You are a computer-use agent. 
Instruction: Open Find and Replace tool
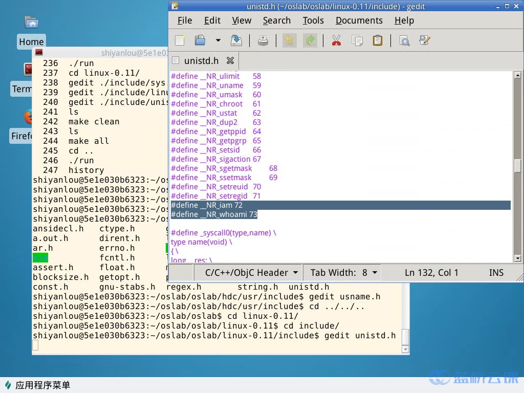click(x=425, y=40)
